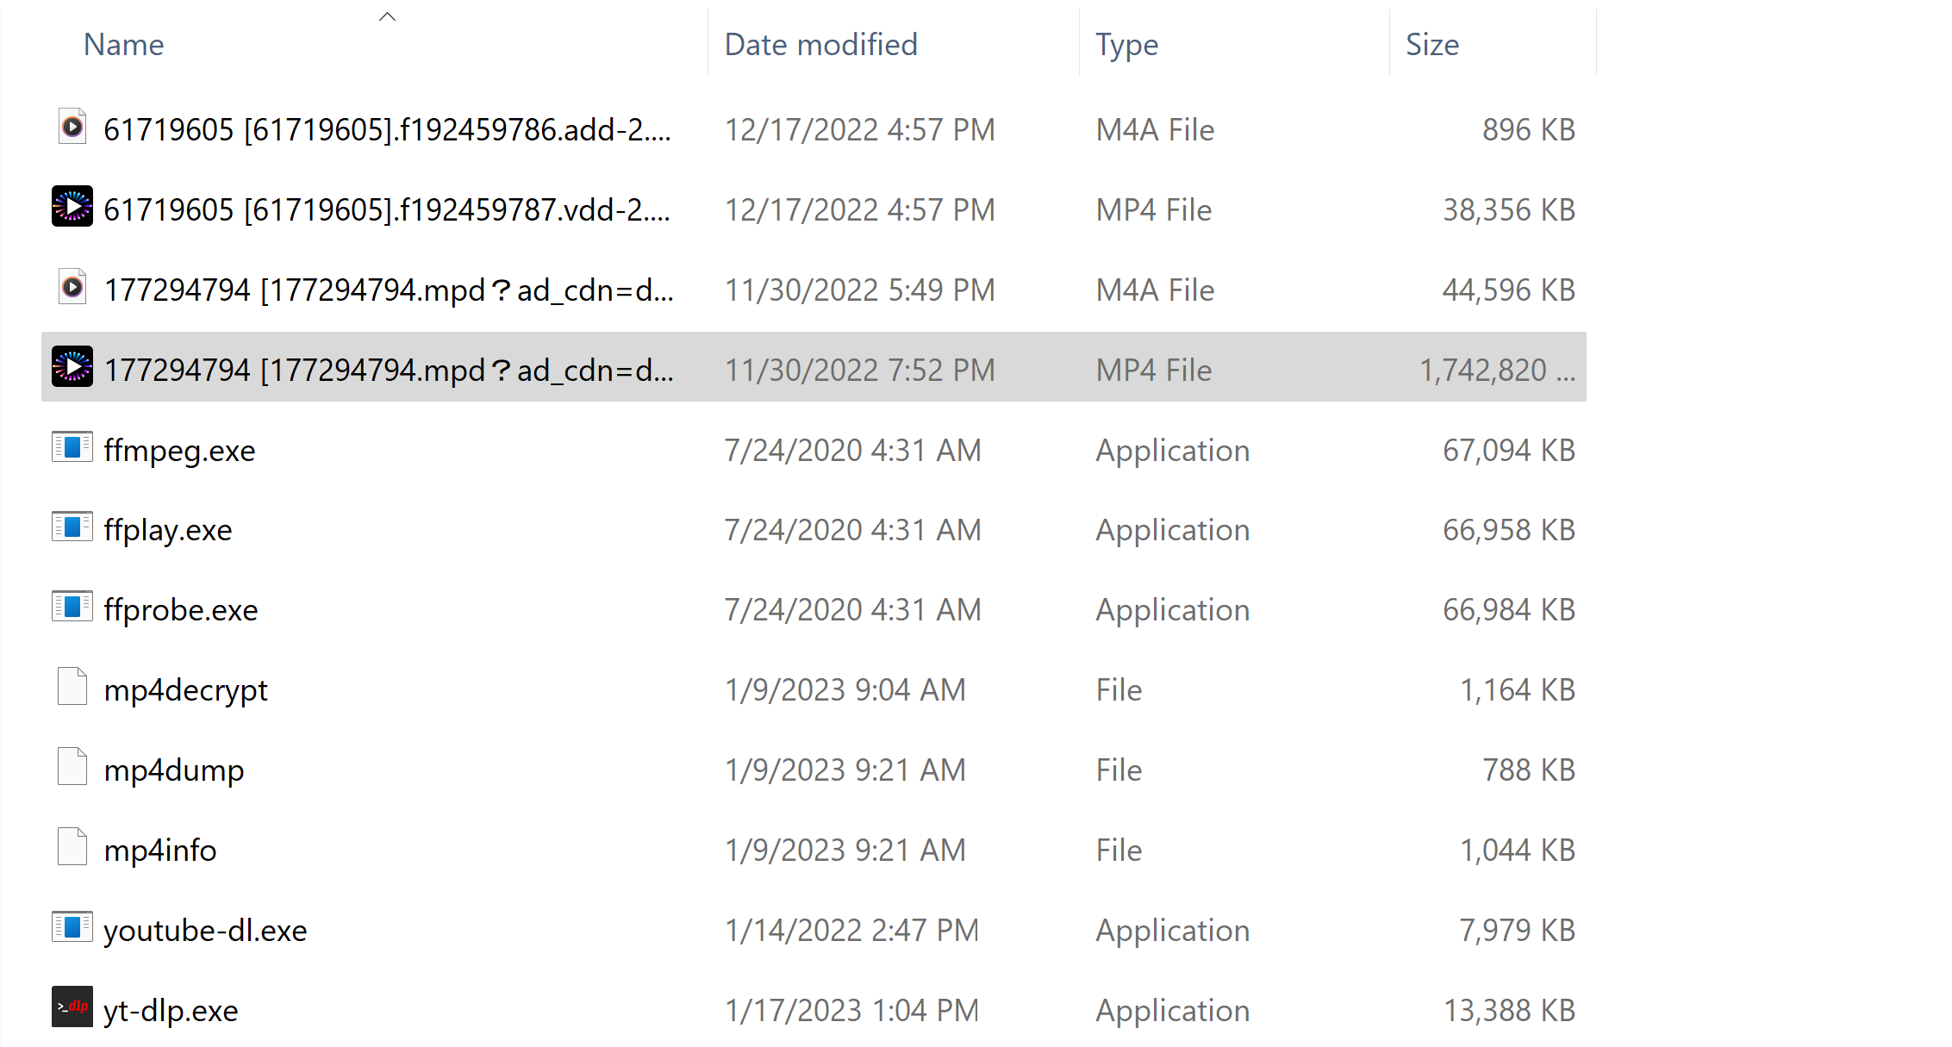Select the mp4dump file name
The width and height of the screenshot is (1952, 1047).
[x=174, y=770]
